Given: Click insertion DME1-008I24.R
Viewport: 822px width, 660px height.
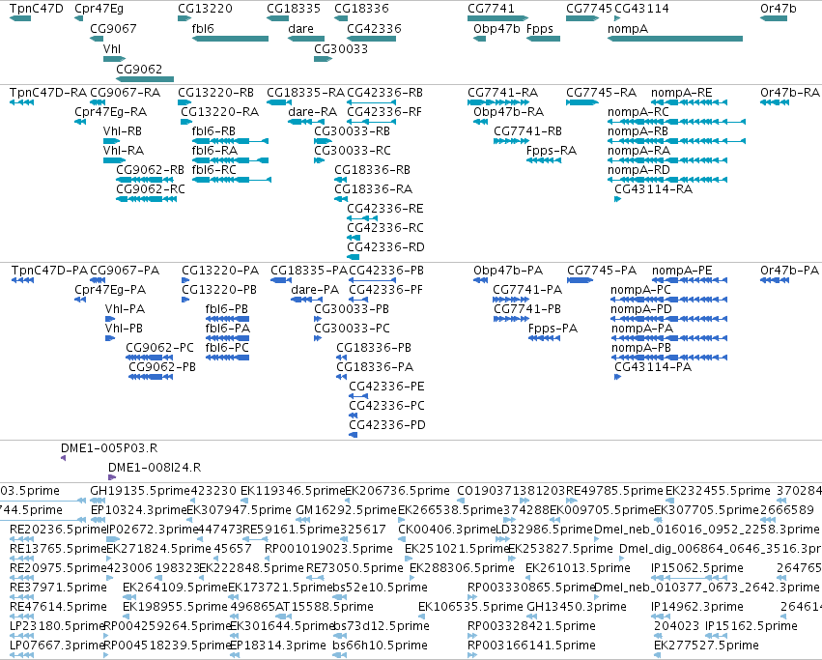Looking at the screenshot, I should [155, 468].
